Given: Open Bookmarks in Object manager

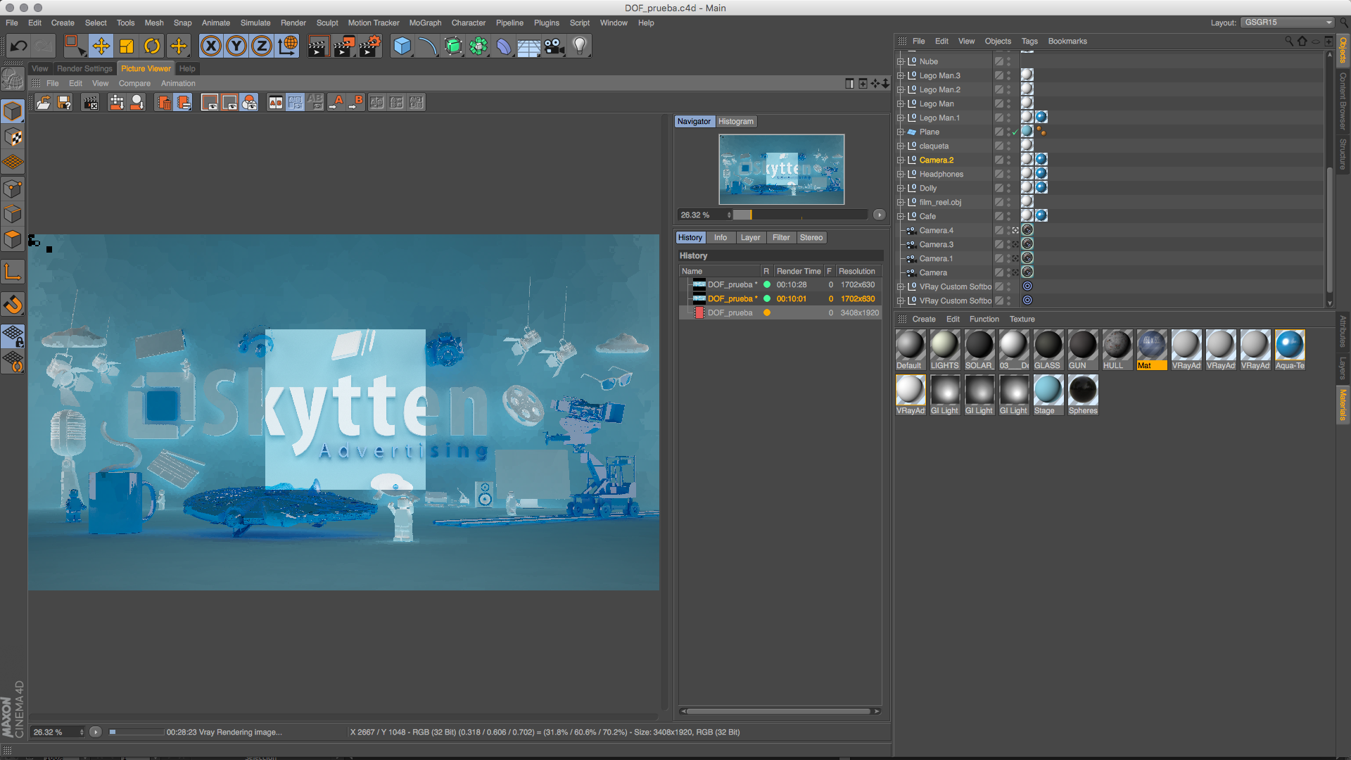Looking at the screenshot, I should [1067, 41].
